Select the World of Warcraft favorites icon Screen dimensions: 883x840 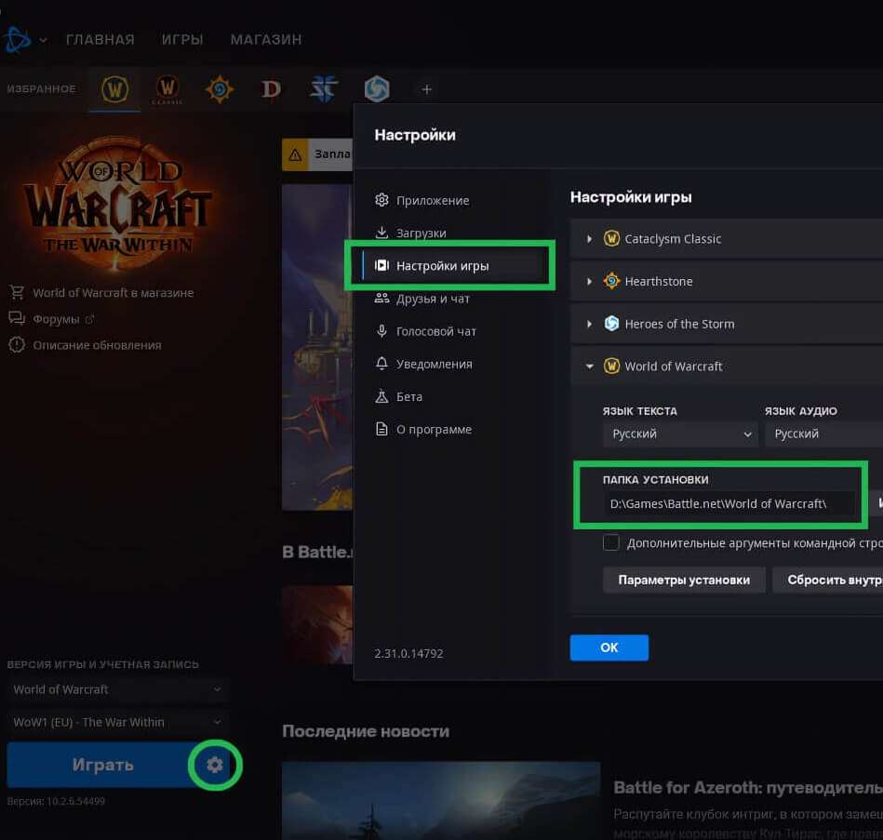[115, 89]
